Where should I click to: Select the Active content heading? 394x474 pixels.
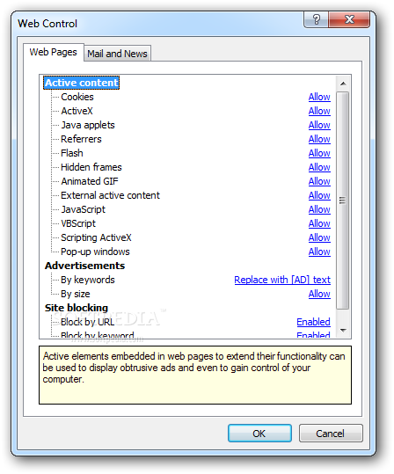pos(81,83)
